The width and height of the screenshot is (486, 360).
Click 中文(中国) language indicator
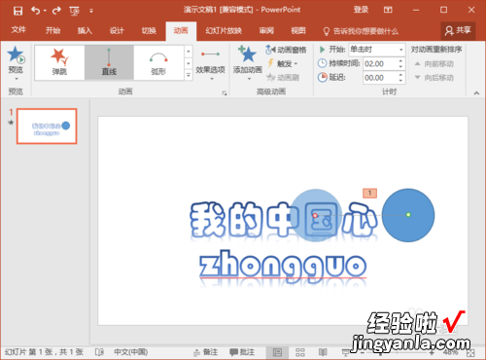click(131, 352)
